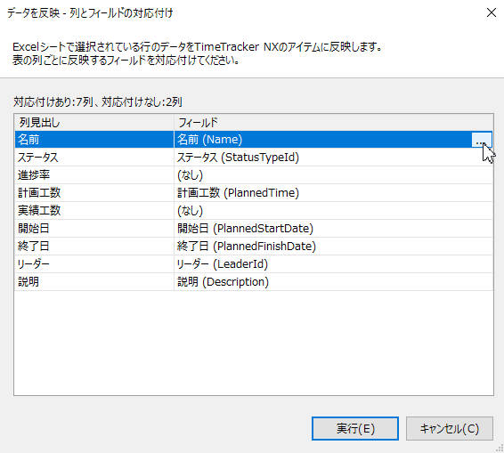Click the リーダー (LeaderId) field cell
This screenshot has height=453, width=504.
(x=333, y=264)
